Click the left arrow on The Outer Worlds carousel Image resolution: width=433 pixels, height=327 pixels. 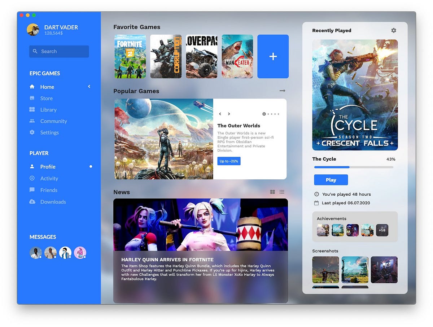pyautogui.click(x=220, y=114)
